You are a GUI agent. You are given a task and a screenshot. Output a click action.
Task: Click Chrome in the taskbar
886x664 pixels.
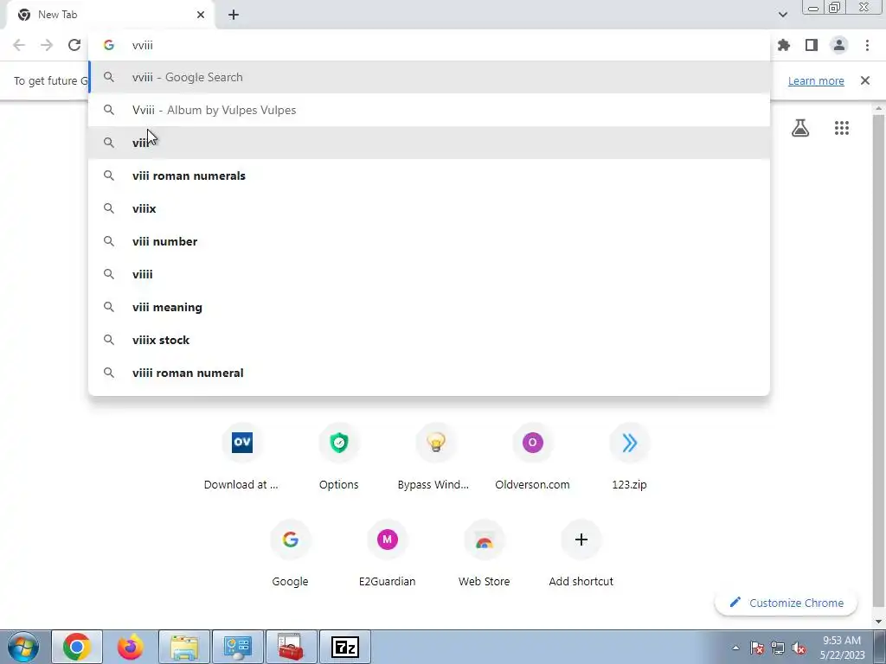click(x=77, y=647)
